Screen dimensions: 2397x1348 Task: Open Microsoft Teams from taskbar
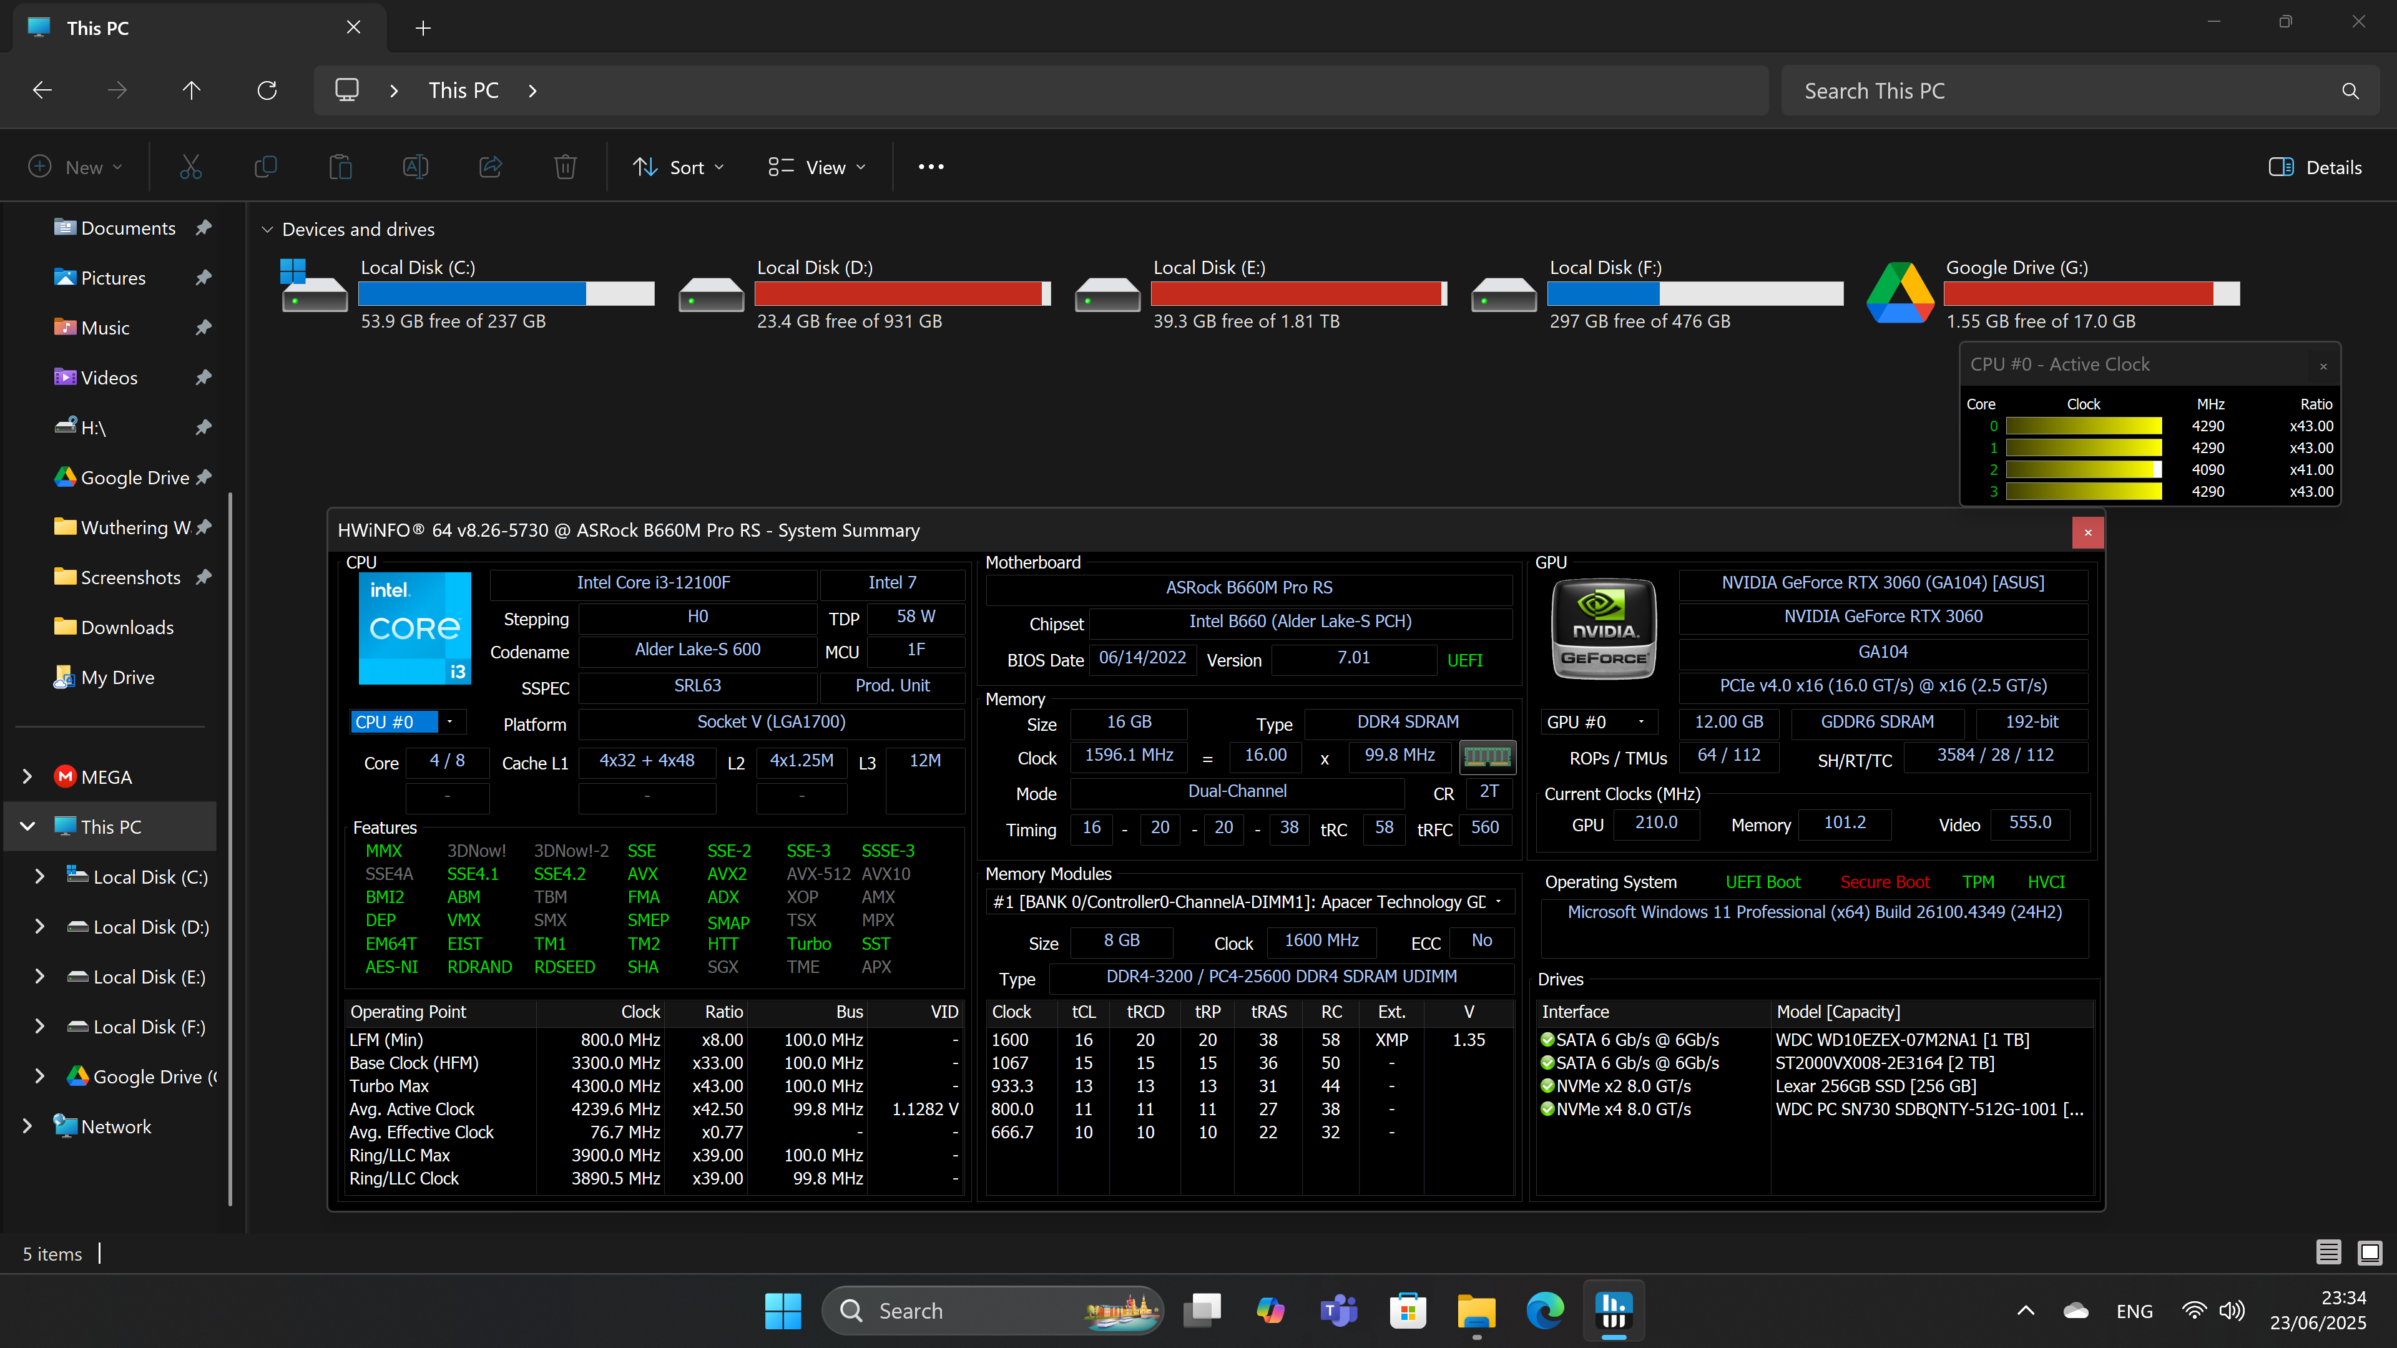[x=1339, y=1311]
